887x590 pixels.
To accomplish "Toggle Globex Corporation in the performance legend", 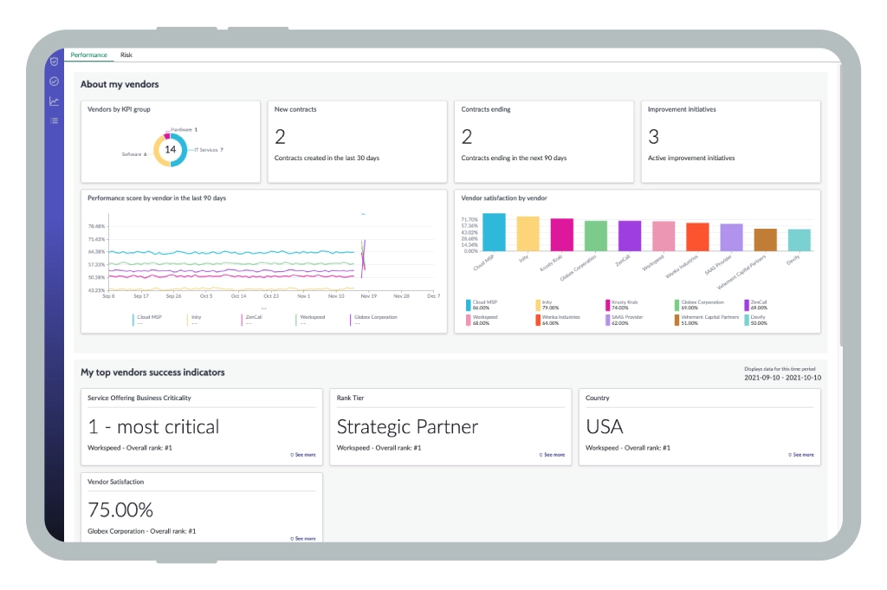I will 374,321.
